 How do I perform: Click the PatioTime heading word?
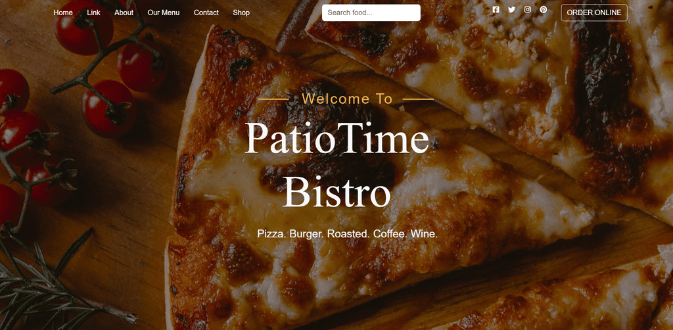point(337,138)
